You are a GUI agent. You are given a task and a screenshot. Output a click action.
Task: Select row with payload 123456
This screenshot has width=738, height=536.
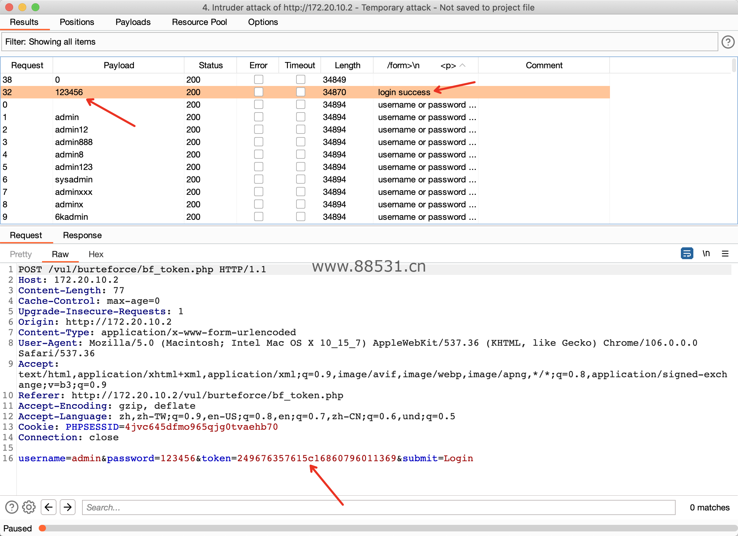pyautogui.click(x=305, y=92)
